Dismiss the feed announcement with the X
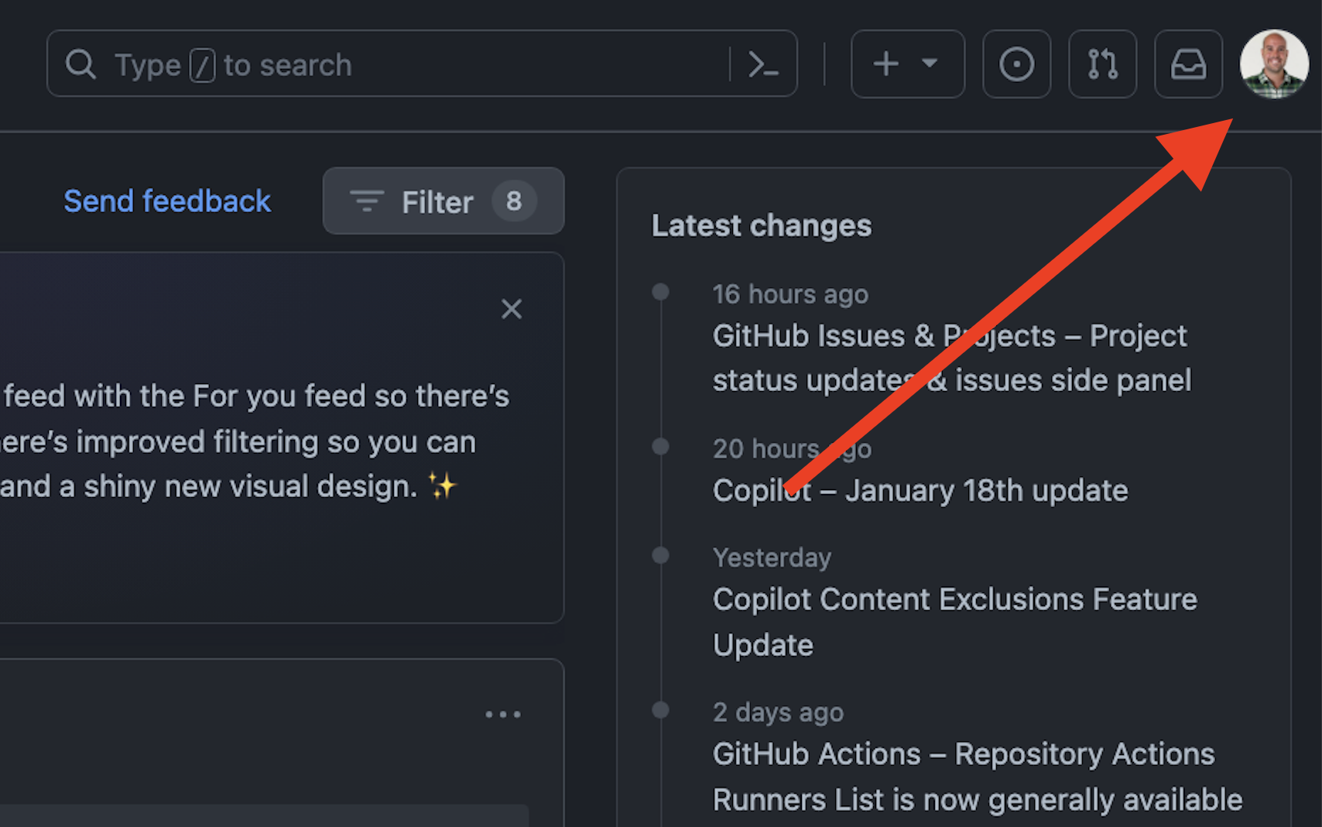 coord(512,309)
